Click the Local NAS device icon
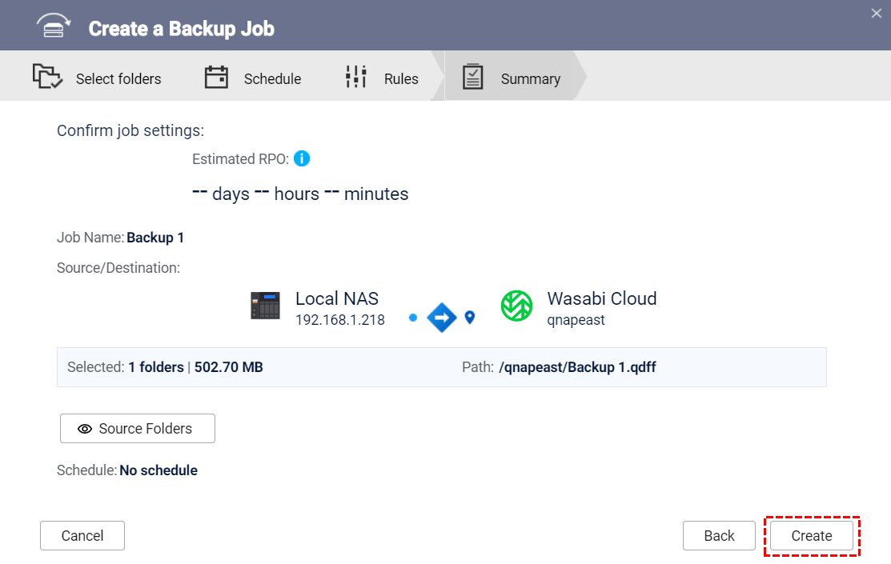891x564 pixels. (265, 306)
